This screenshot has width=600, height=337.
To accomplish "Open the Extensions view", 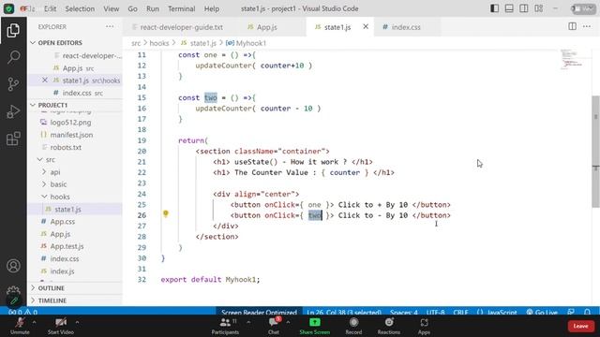I will click(13, 139).
